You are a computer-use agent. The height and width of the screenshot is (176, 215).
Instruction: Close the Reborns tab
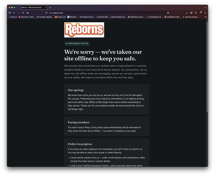pos(46,7)
